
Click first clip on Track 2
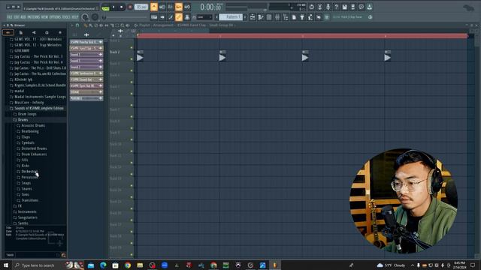pos(141,56)
